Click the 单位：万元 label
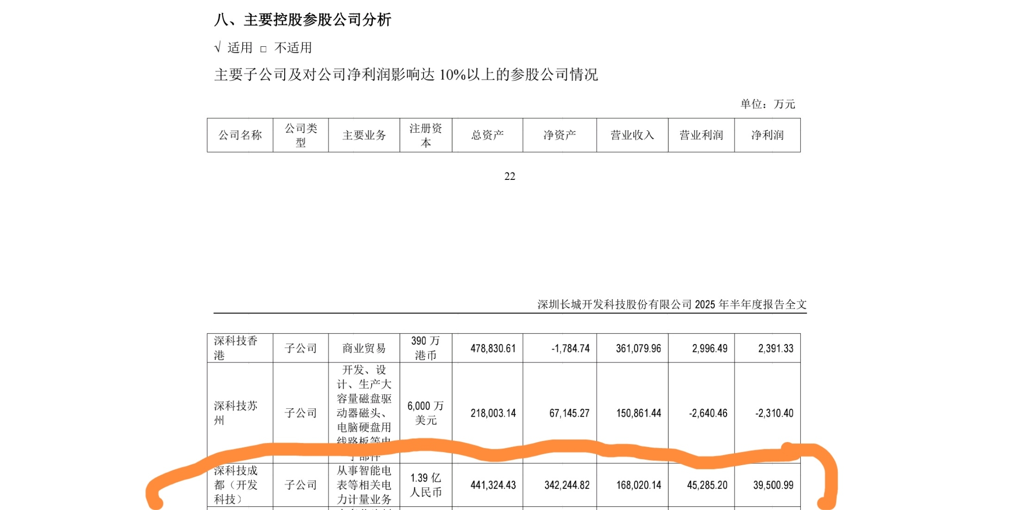 click(767, 104)
